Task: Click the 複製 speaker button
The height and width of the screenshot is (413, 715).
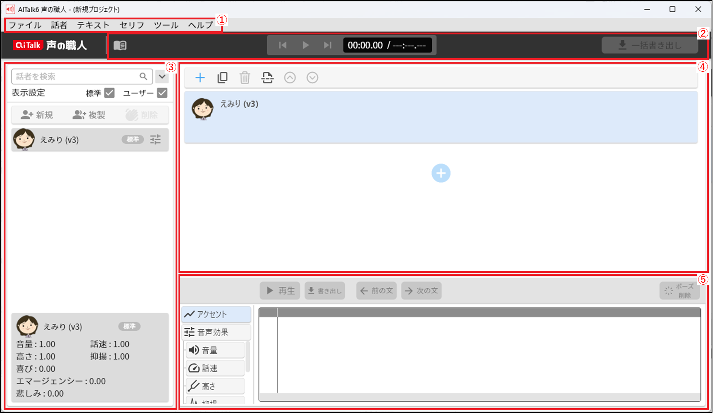Action: (x=89, y=115)
